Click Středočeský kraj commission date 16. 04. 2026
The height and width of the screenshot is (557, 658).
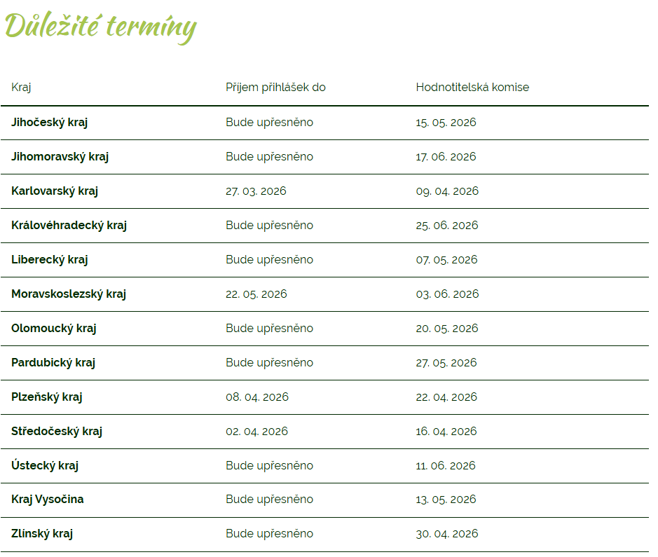(446, 432)
